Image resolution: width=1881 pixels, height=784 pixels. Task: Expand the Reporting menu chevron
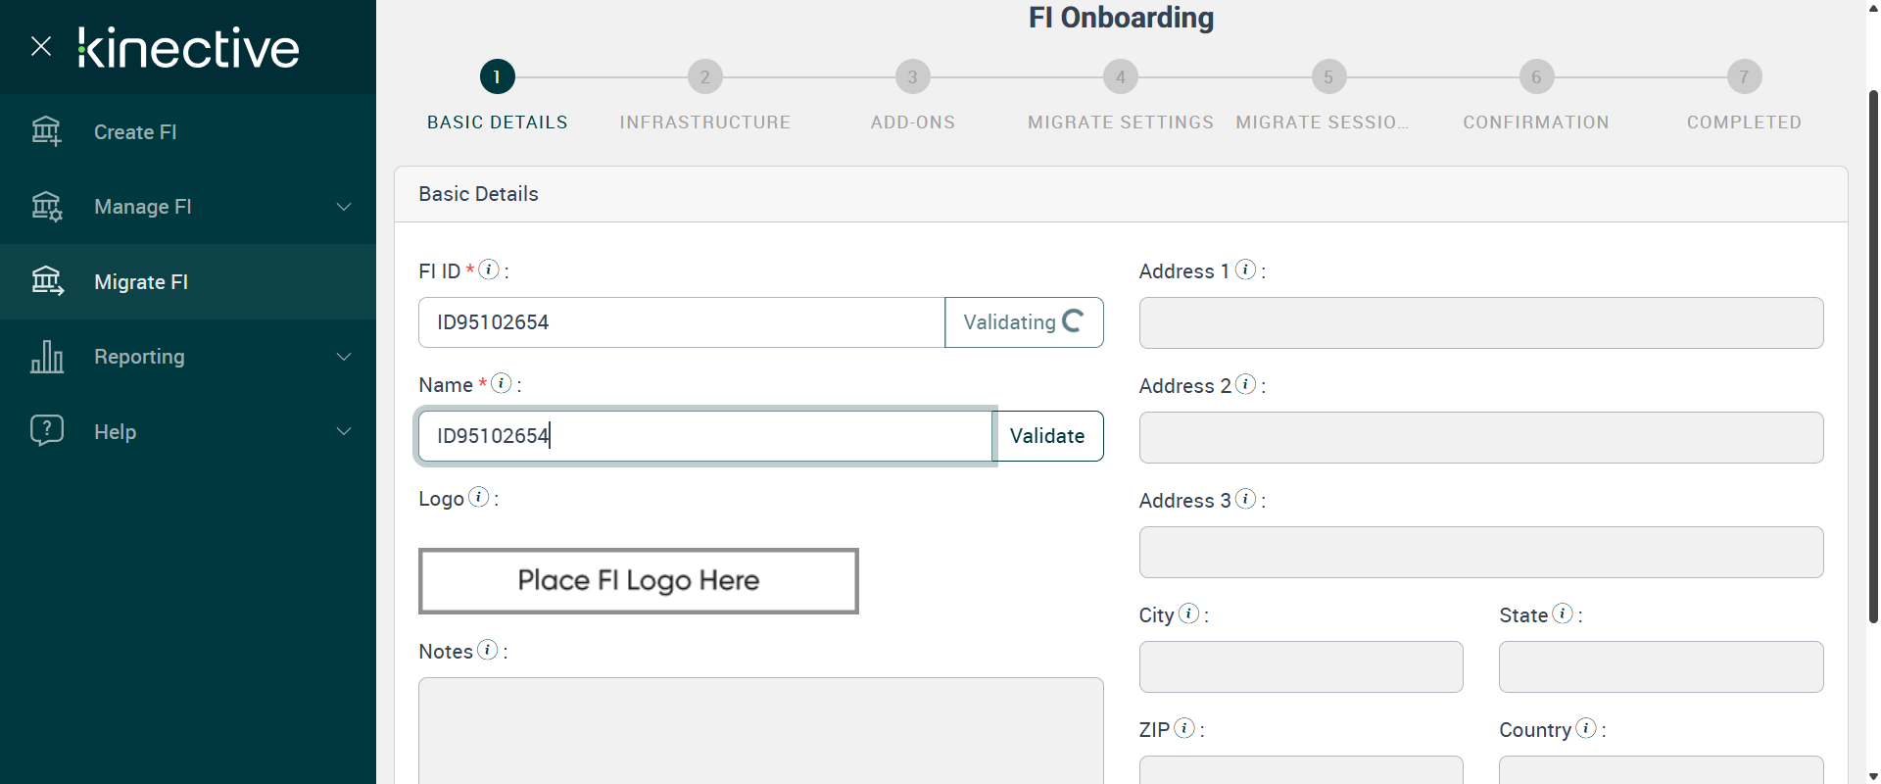(344, 357)
